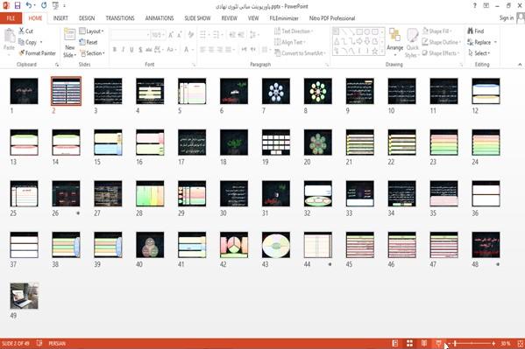Image resolution: width=525 pixels, height=349 pixels.
Task: Click the Find binoculars icon
Action: click(471, 31)
